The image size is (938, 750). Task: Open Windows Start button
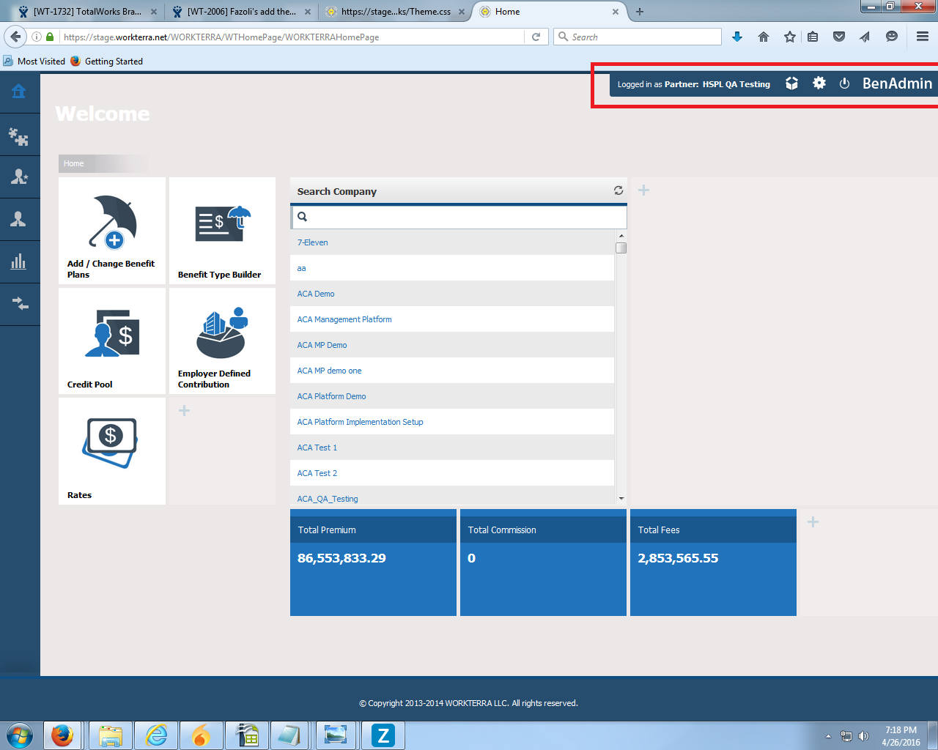[19, 735]
